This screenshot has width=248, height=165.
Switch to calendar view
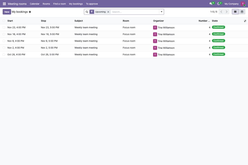[x=242, y=12]
